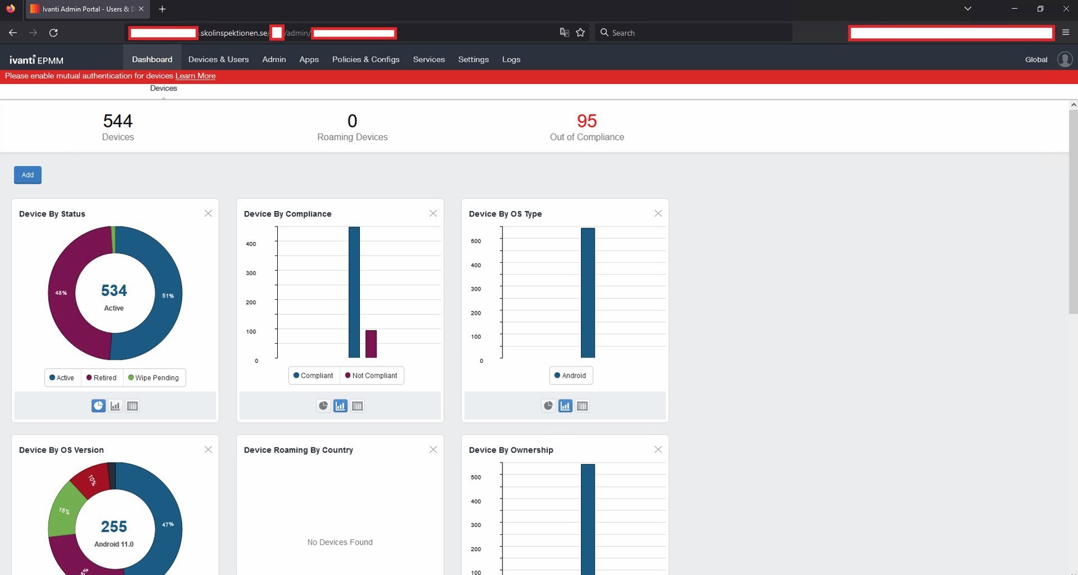Close the Device By OS Type widget
The height and width of the screenshot is (575, 1078).
[658, 213]
